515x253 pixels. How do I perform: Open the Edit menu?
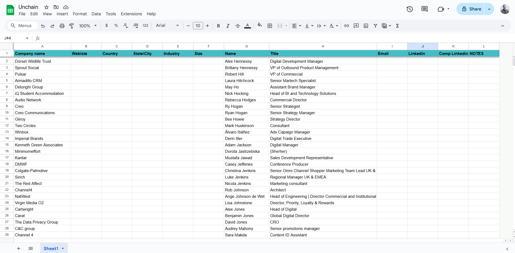(x=34, y=14)
